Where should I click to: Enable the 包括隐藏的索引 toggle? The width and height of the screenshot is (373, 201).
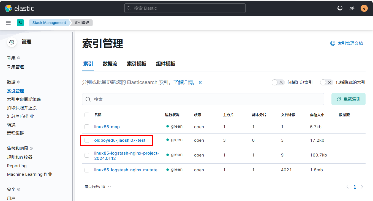tap(326, 82)
